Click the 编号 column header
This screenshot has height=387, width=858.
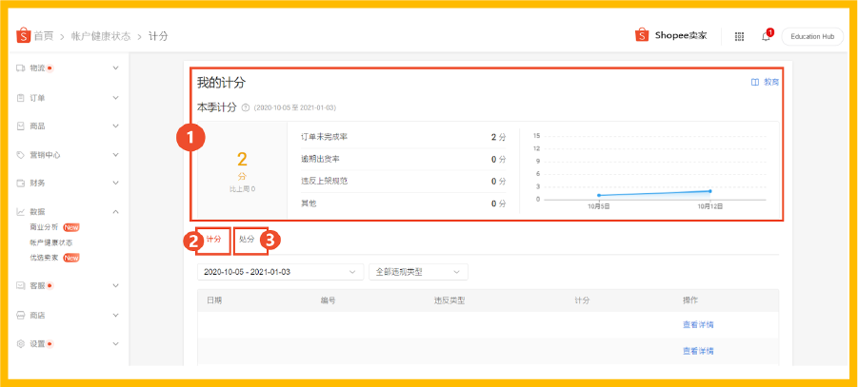(x=328, y=300)
